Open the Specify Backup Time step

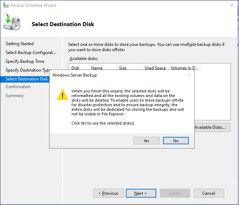click(25, 61)
